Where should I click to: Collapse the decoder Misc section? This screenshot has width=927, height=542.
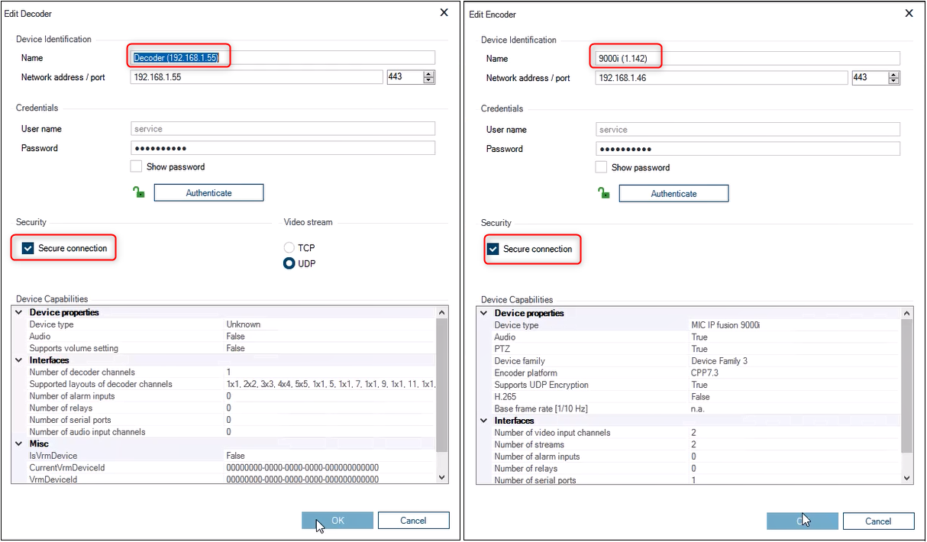point(18,444)
